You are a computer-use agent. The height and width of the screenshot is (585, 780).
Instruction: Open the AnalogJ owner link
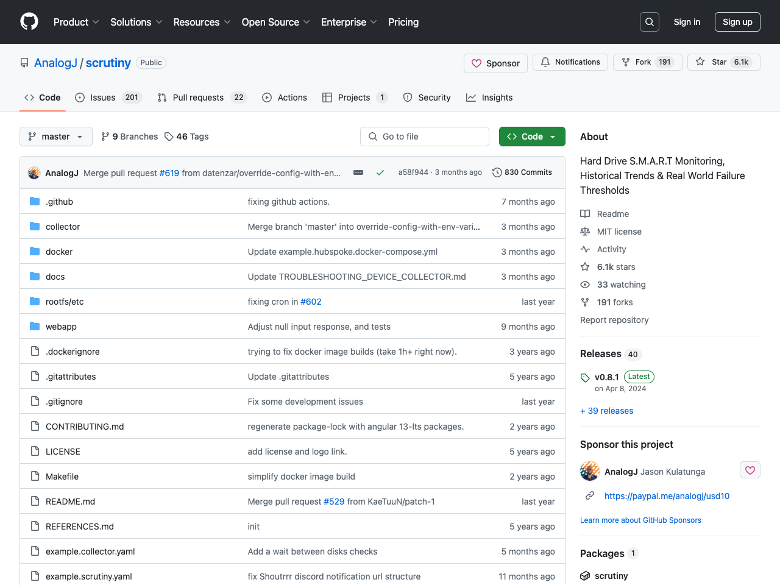56,63
